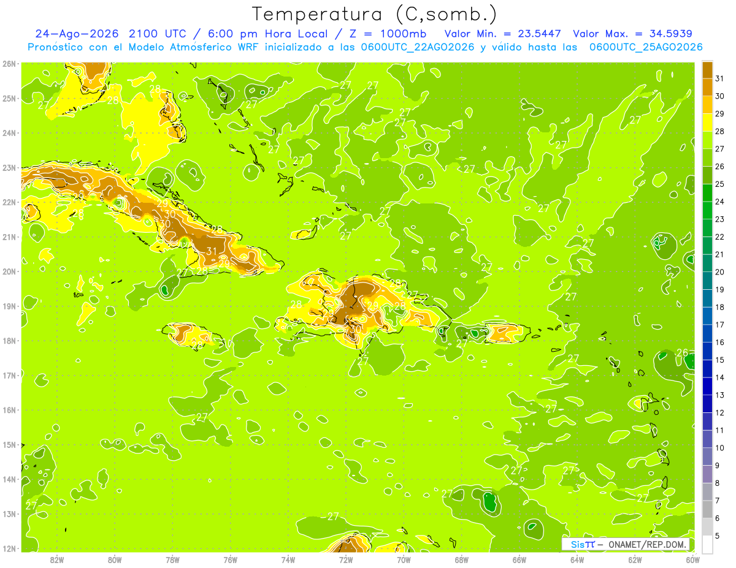
Task: Click the '82W' longitude axis label
Action: tap(57, 559)
